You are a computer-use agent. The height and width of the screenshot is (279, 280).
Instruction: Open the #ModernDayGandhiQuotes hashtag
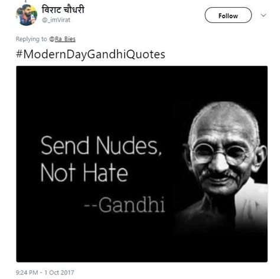pos(90,54)
